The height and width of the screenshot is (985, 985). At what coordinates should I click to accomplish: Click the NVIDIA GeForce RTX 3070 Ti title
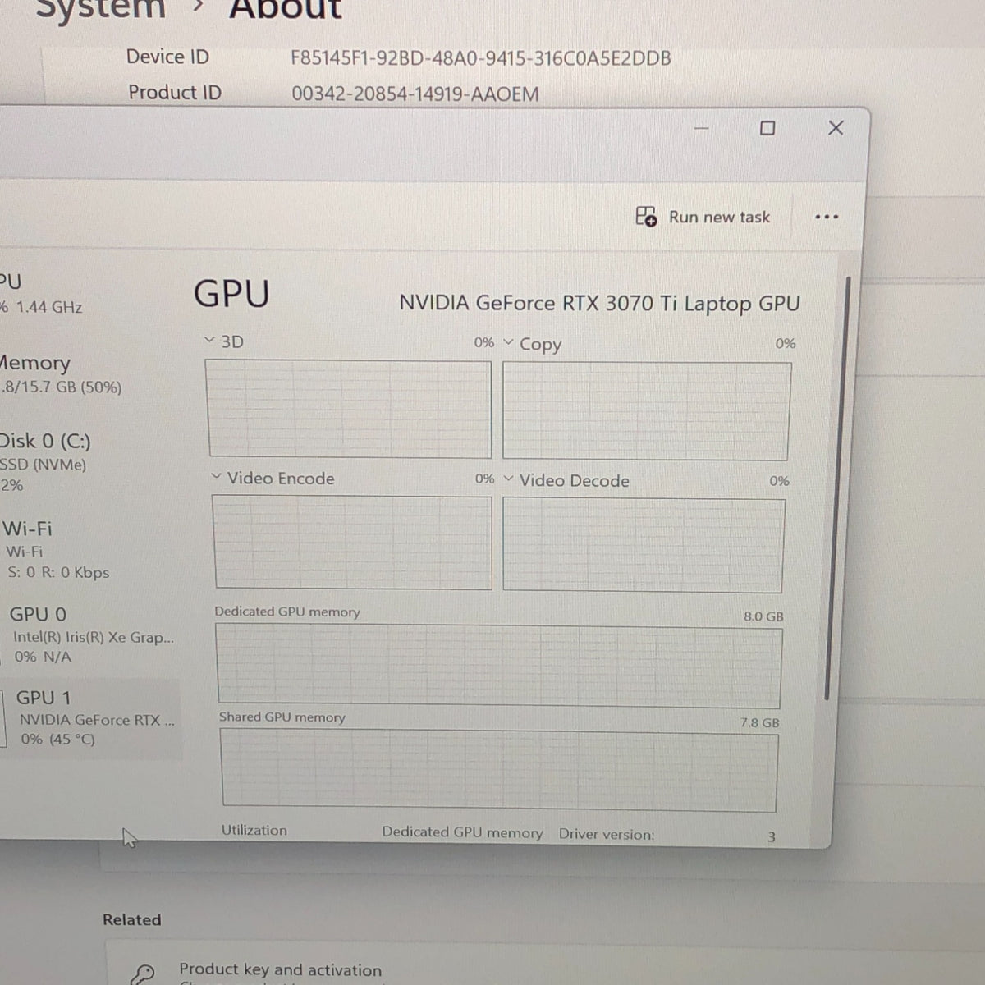[599, 303]
